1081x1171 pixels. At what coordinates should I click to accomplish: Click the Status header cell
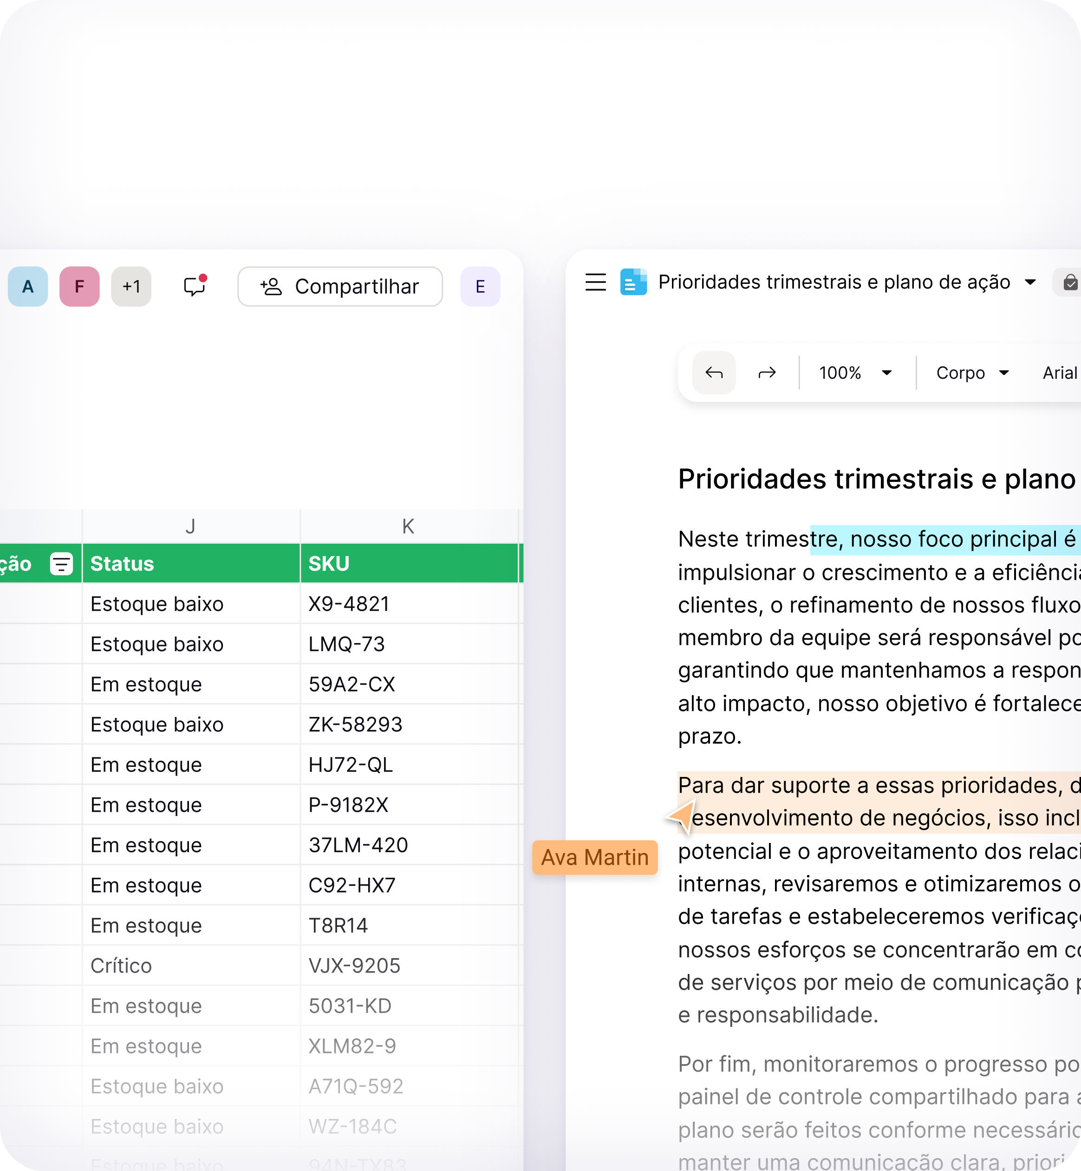(191, 564)
